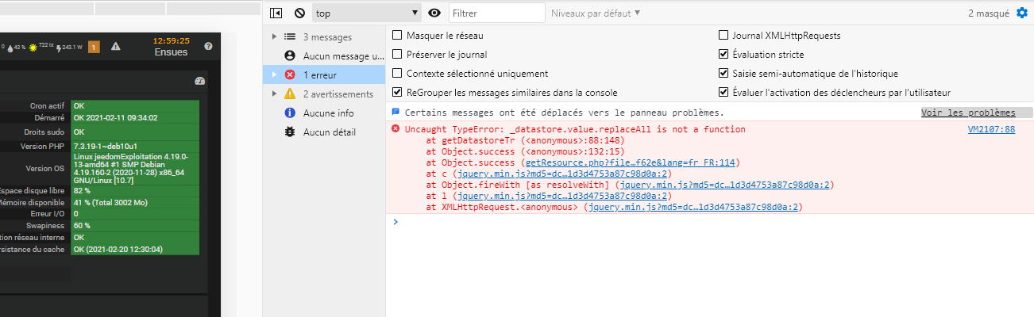Click red error circle in console message
The image size is (1034, 317).
click(x=395, y=128)
